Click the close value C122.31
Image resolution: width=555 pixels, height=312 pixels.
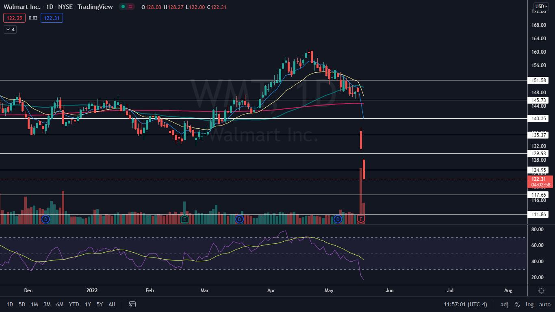[x=217, y=6]
